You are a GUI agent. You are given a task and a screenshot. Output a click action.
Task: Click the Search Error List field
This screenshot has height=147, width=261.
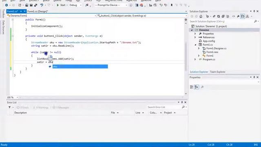(164, 107)
